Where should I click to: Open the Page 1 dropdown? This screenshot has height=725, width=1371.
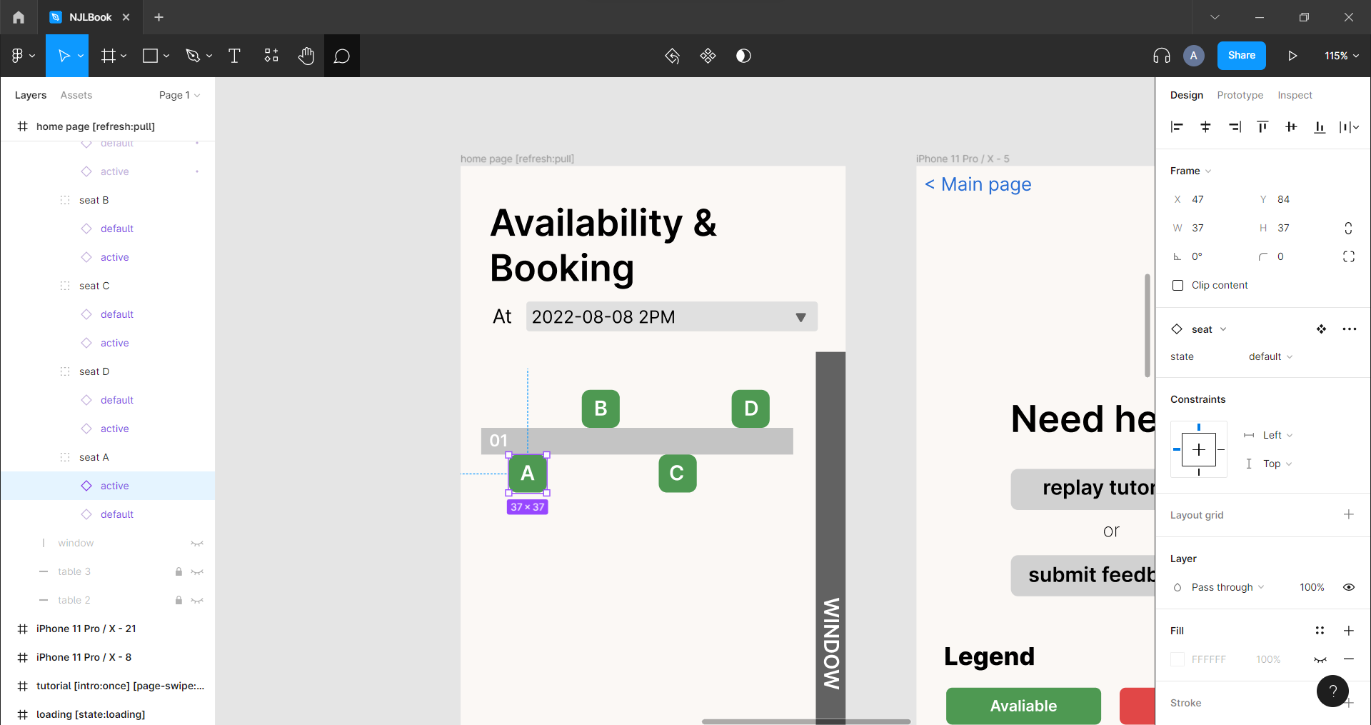tap(179, 95)
